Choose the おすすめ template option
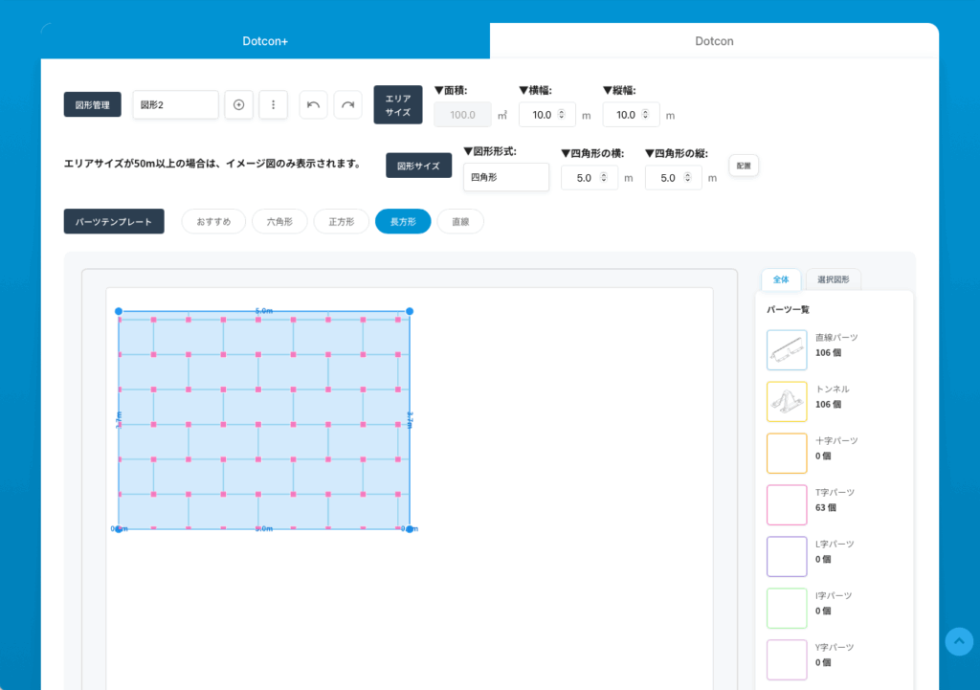 (x=213, y=222)
